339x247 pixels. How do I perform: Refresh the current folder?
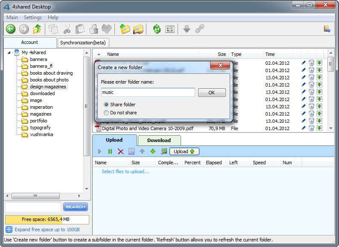[157, 29]
